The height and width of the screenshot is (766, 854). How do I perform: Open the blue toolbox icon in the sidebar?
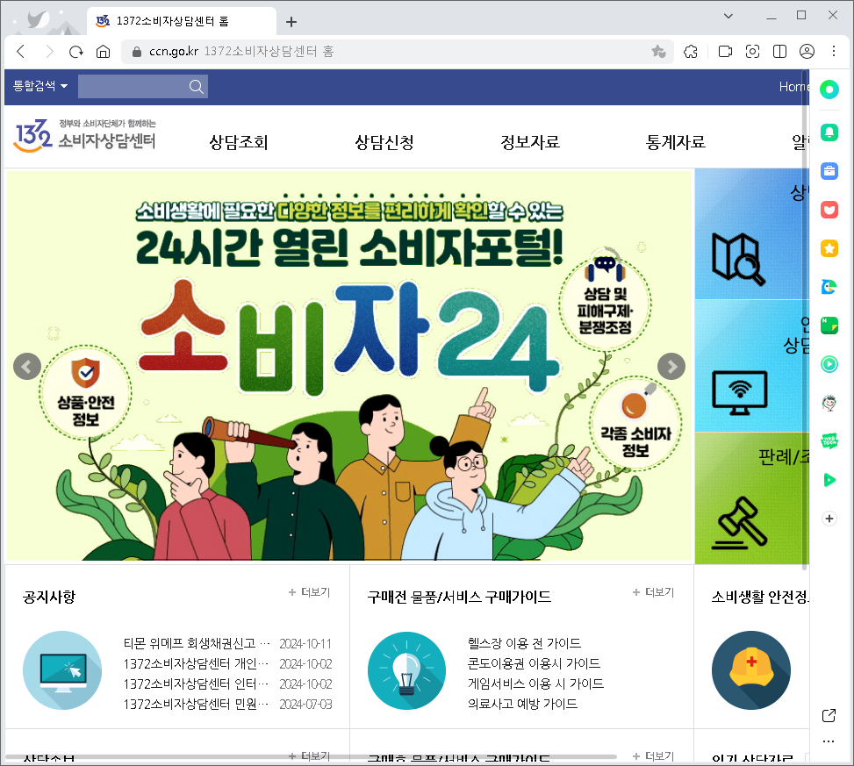pos(829,171)
